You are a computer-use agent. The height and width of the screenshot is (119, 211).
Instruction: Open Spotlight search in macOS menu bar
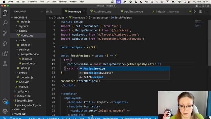pyautogui.click(x=185, y=2)
